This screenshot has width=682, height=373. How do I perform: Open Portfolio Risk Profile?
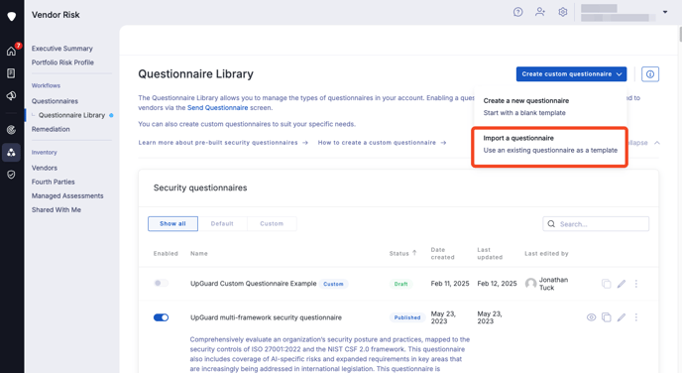62,62
